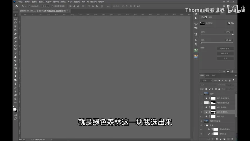Open the auto-select 图层 dropdown
250x141 pixels.
(45, 6)
